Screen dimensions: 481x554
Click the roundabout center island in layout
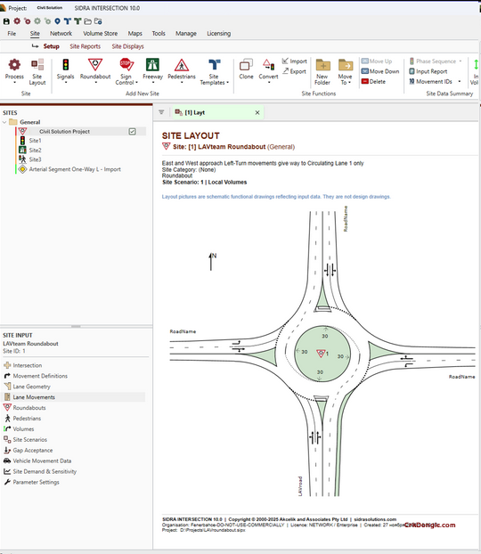(x=322, y=354)
